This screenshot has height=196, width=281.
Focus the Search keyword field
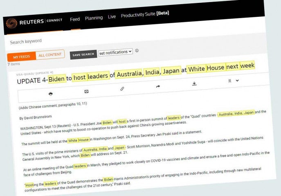26,42
